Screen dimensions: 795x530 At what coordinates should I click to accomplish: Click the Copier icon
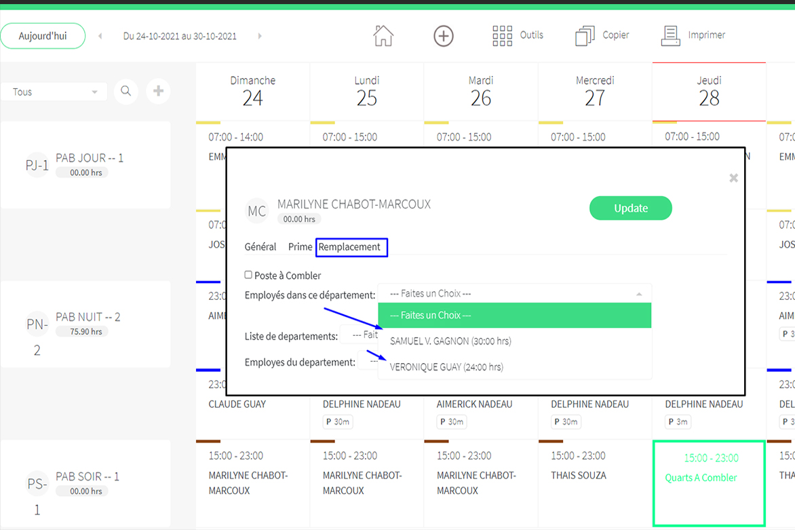[x=585, y=36]
